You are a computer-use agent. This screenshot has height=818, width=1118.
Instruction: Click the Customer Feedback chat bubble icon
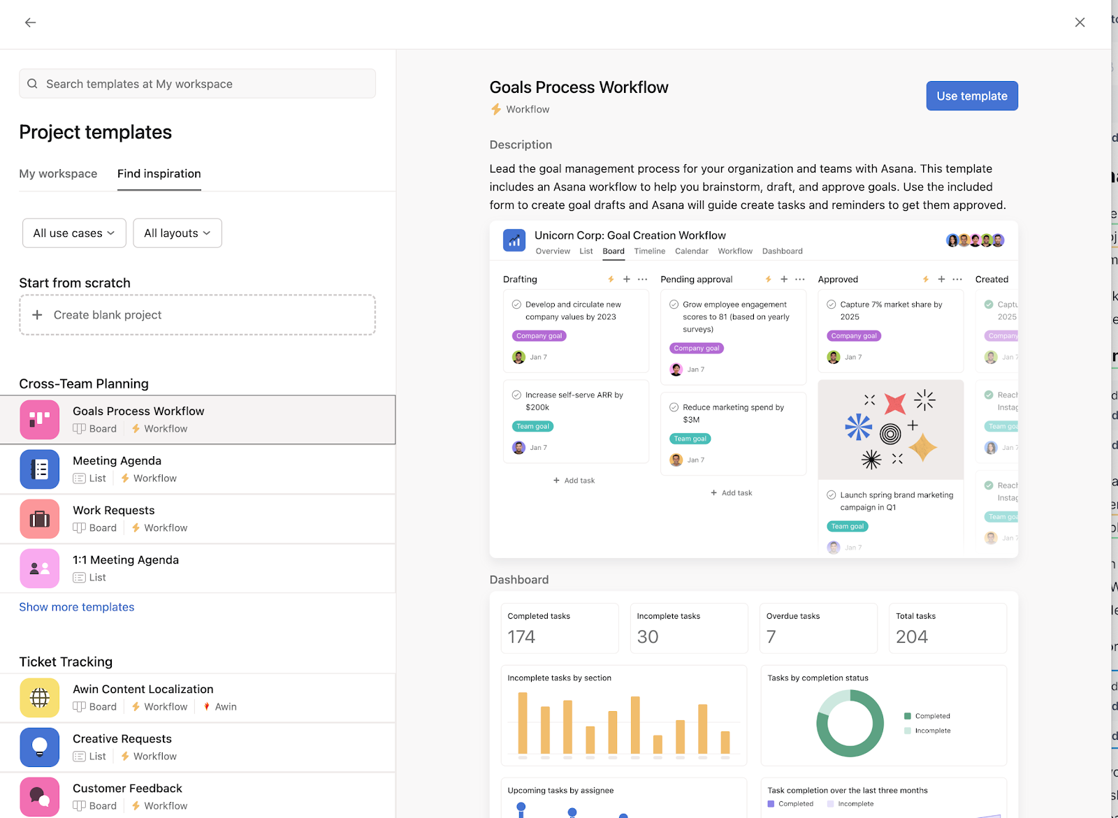coord(40,797)
